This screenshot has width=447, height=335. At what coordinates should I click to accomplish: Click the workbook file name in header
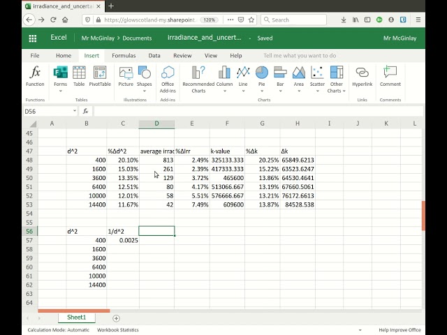(x=205, y=38)
